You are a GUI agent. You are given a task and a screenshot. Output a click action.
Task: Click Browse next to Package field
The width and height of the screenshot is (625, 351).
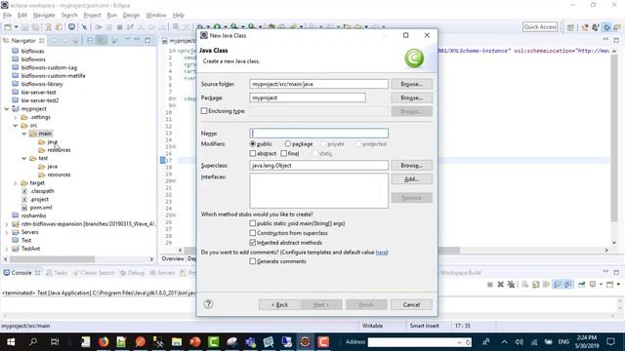tap(411, 97)
